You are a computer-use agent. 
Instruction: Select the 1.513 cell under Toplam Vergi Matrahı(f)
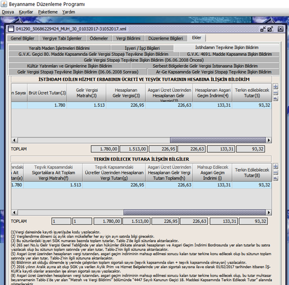tap(53, 185)
